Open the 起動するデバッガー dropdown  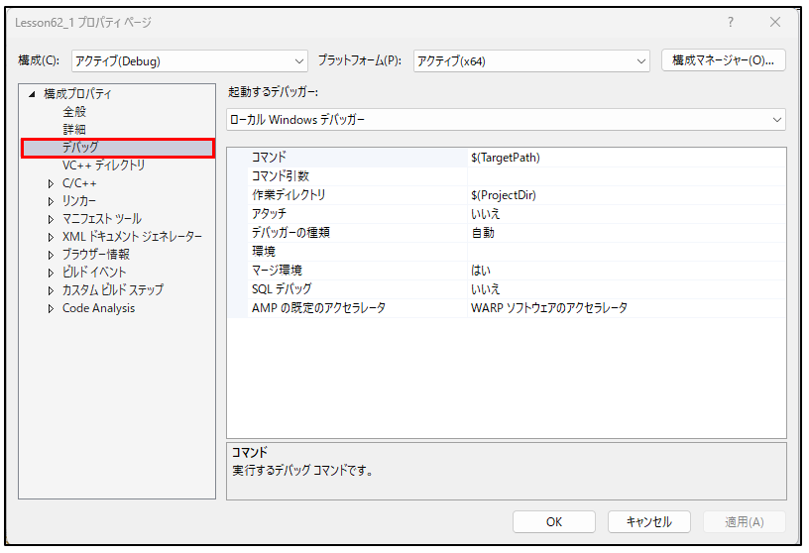(x=506, y=120)
